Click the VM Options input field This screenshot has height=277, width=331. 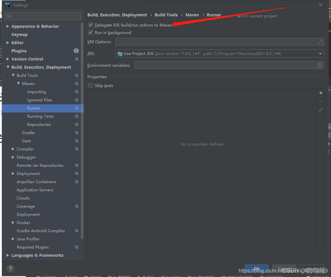click(219, 42)
